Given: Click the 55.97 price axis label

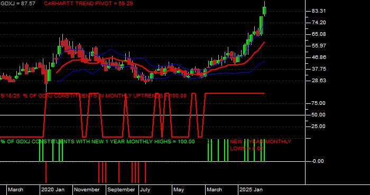Looking at the screenshot, I should pyautogui.click(x=319, y=46).
